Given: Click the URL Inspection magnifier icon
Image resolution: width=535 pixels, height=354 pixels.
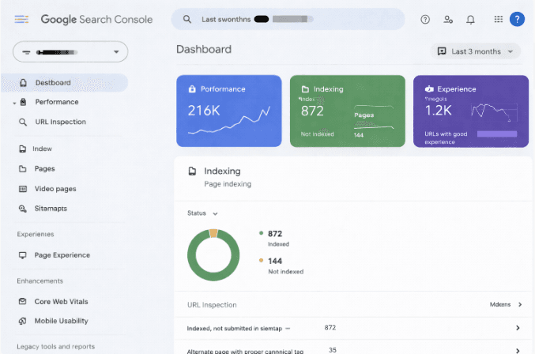Looking at the screenshot, I should pos(23,122).
